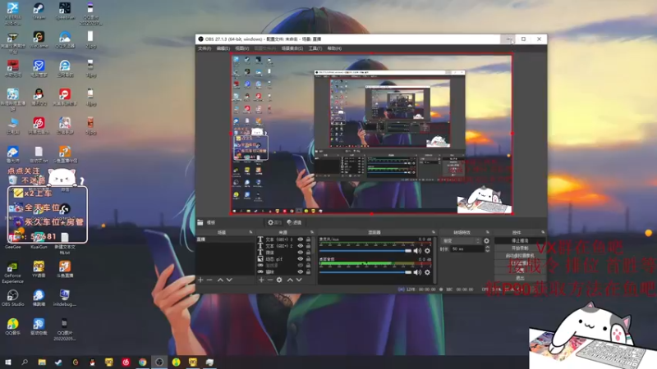Add a new scene with the plus button
The image size is (657, 369).
[x=200, y=280]
